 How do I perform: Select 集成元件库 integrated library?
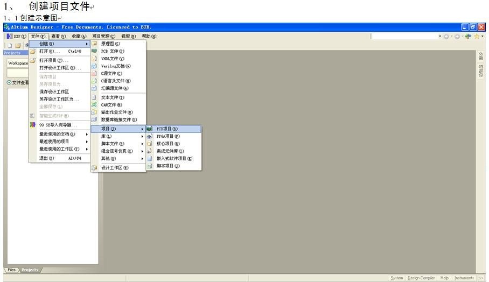[174, 151]
